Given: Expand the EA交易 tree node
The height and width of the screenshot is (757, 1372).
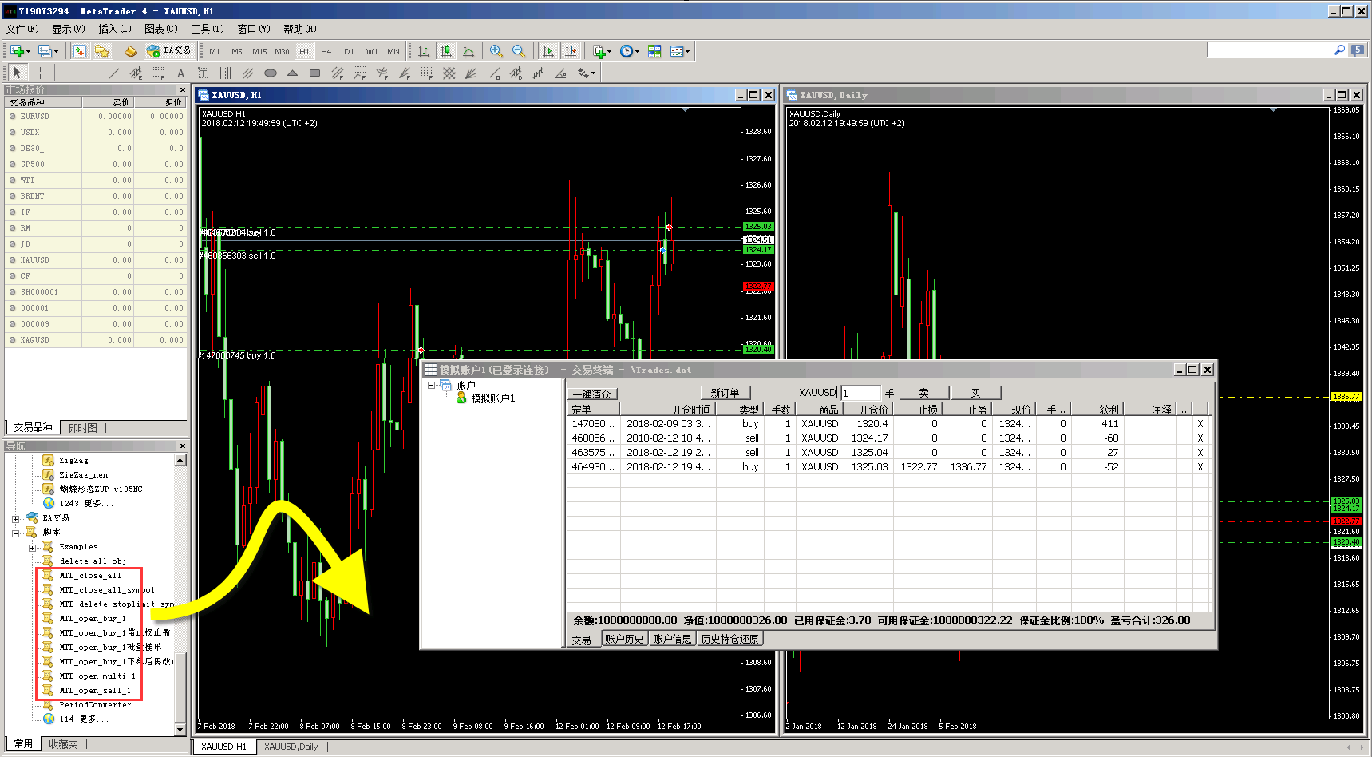Looking at the screenshot, I should click(15, 518).
